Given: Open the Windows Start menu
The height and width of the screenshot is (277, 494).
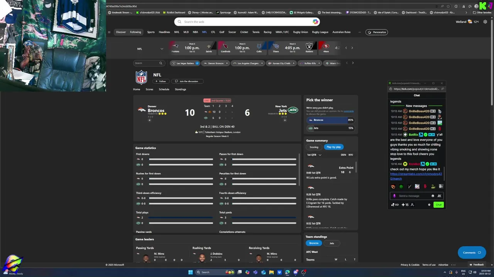Looking at the screenshot, I should coord(190,272).
